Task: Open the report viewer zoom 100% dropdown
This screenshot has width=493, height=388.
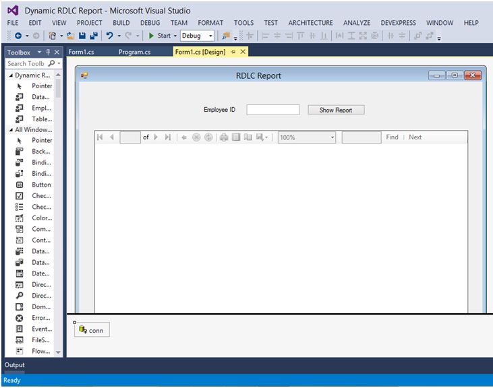Action: point(332,137)
